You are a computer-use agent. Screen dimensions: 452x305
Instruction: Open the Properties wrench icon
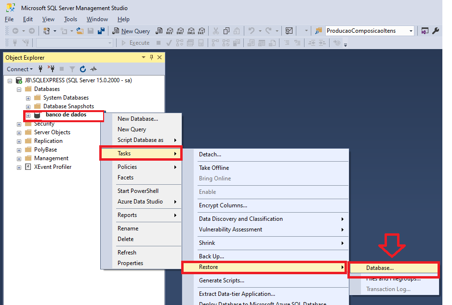436,31
